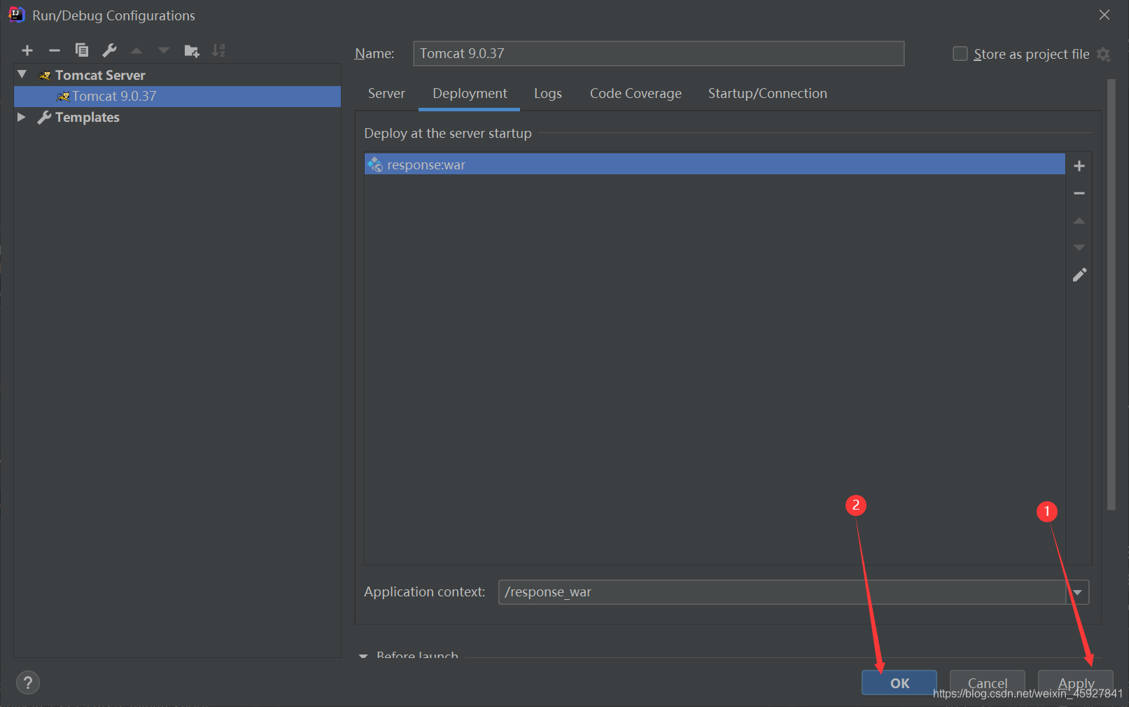Image resolution: width=1129 pixels, height=707 pixels.
Task: Select Tomcat 9.0.37 in configuration tree
Action: click(x=177, y=97)
